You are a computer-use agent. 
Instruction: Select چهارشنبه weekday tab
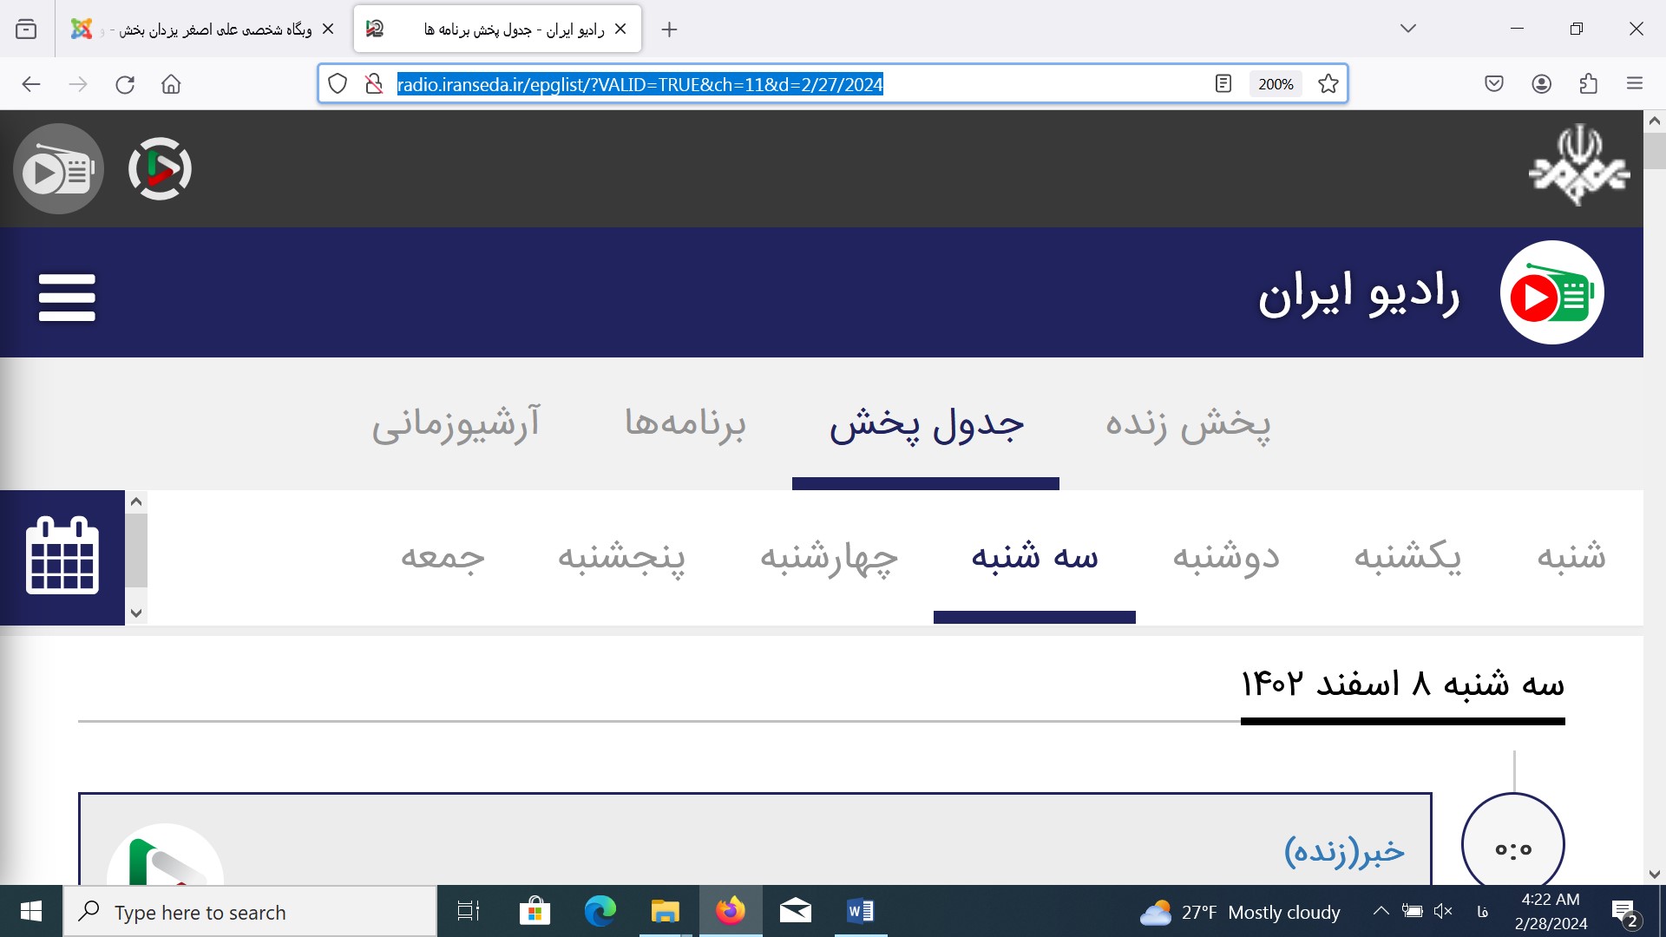pyautogui.click(x=829, y=557)
